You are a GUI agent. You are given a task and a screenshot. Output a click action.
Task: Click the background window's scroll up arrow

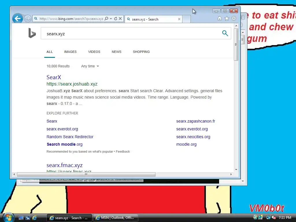click(243, 32)
